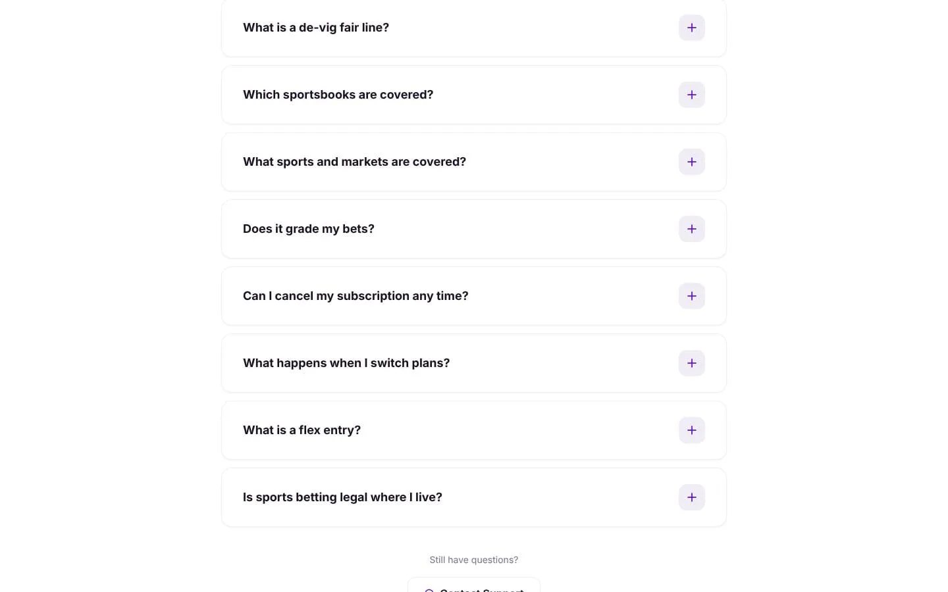Open 'What sports and markets are covered?' title
Image resolution: width=948 pixels, height=592 pixels.
(354, 162)
